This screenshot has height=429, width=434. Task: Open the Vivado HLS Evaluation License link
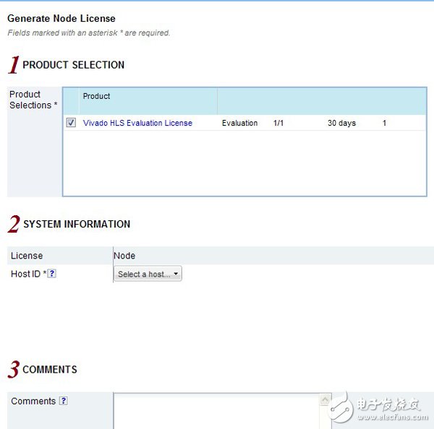point(137,123)
